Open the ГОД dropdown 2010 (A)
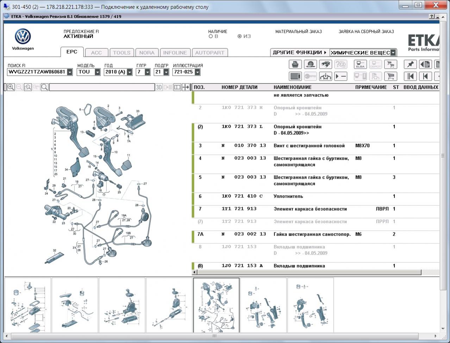 (x=130, y=72)
